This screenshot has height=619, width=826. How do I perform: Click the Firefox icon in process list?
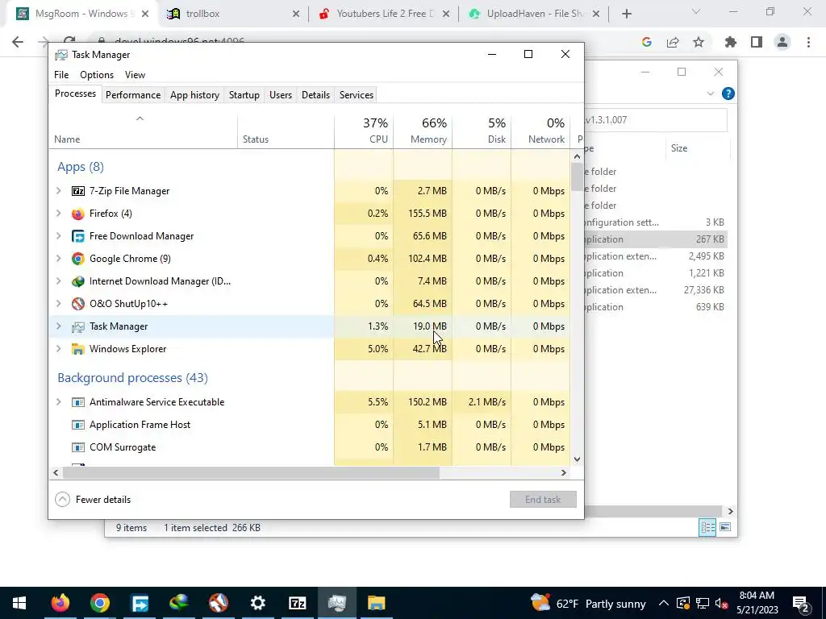pos(78,214)
